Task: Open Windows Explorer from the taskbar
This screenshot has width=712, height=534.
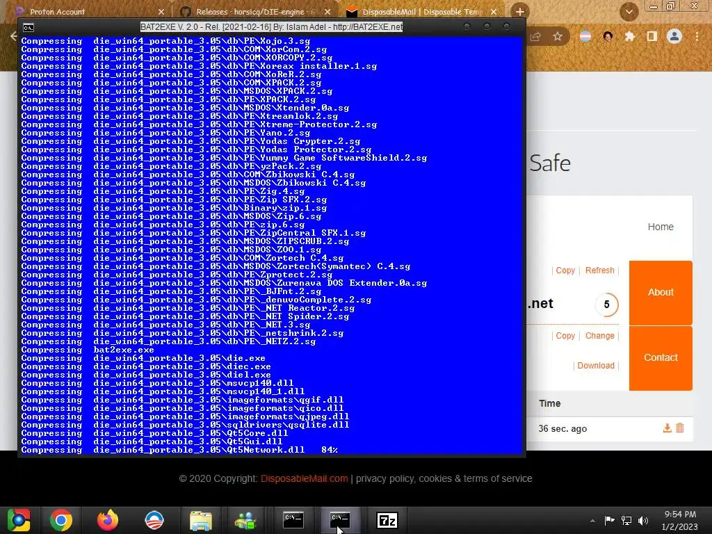Action: coord(201,520)
